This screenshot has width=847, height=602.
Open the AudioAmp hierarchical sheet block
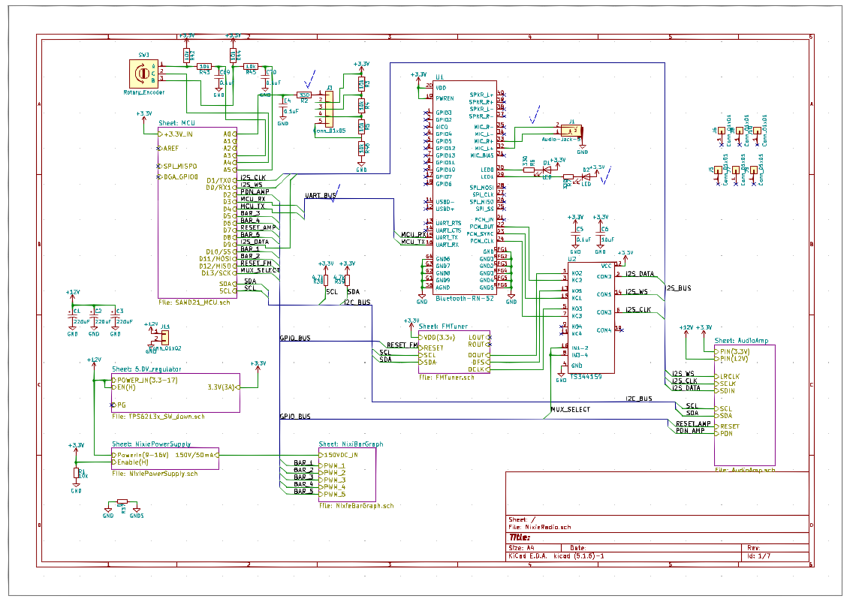tap(744, 405)
